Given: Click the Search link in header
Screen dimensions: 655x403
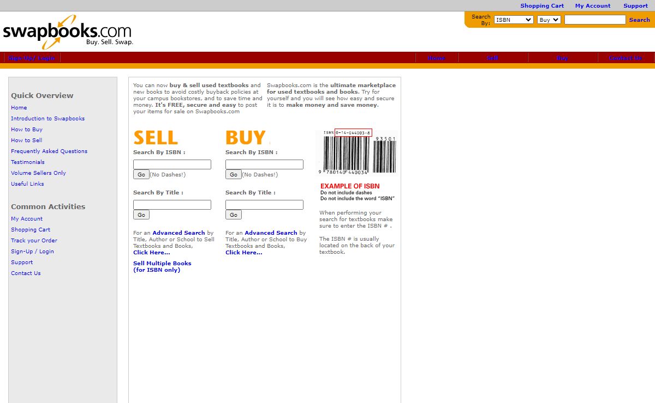Looking at the screenshot, I should (639, 20).
